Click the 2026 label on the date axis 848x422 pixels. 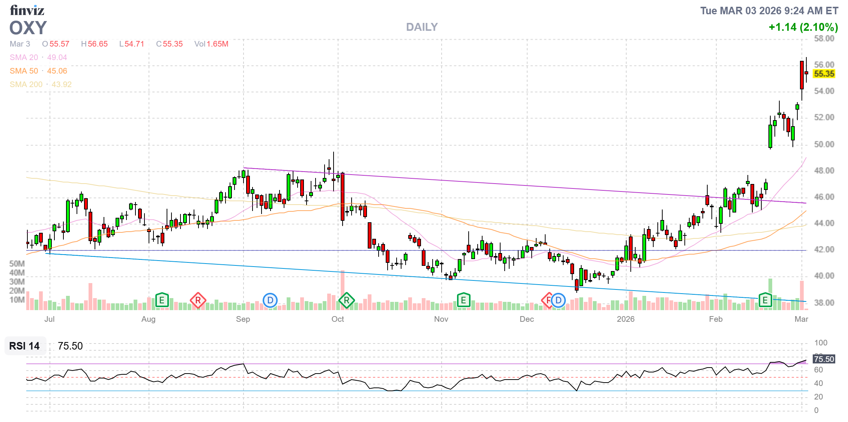625,319
